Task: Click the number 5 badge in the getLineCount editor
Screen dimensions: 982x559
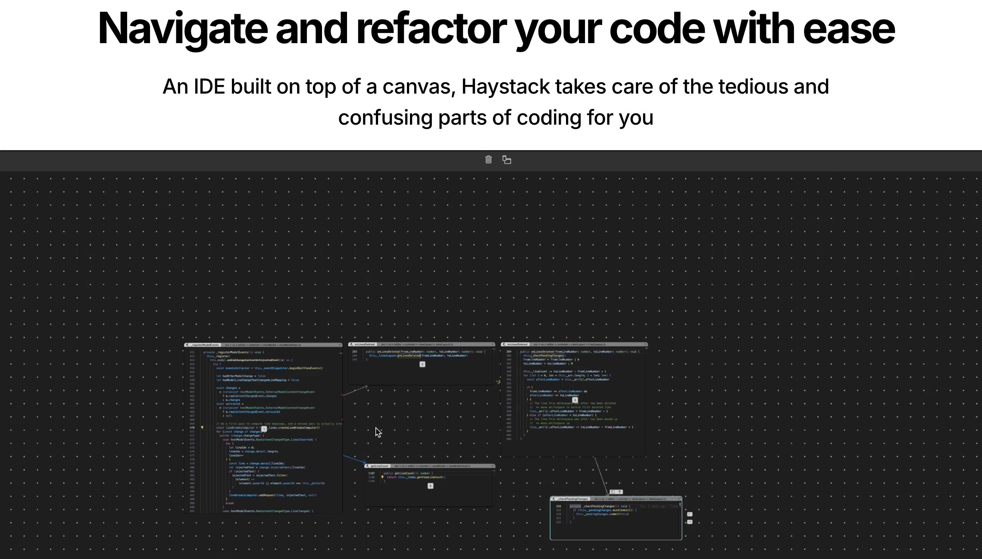Action: coord(430,486)
